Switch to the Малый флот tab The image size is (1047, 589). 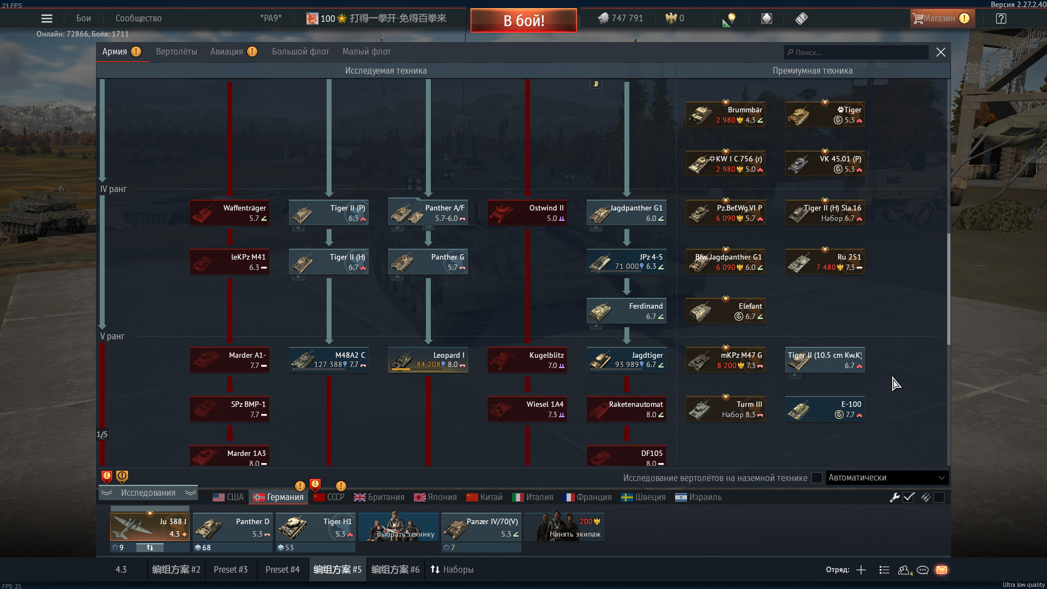pyautogui.click(x=366, y=52)
